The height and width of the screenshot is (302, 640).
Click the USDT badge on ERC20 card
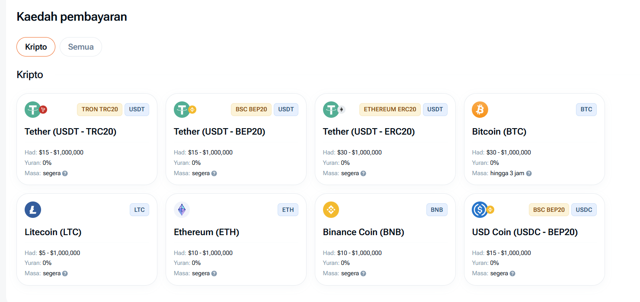pos(435,110)
